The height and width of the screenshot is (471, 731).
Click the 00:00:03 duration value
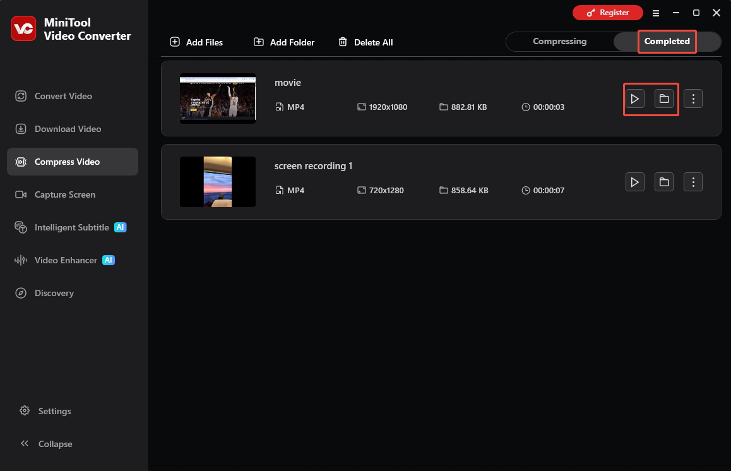(549, 107)
